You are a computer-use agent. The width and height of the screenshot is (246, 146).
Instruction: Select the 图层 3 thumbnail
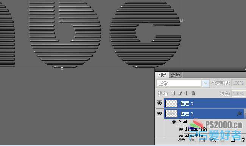(171, 103)
